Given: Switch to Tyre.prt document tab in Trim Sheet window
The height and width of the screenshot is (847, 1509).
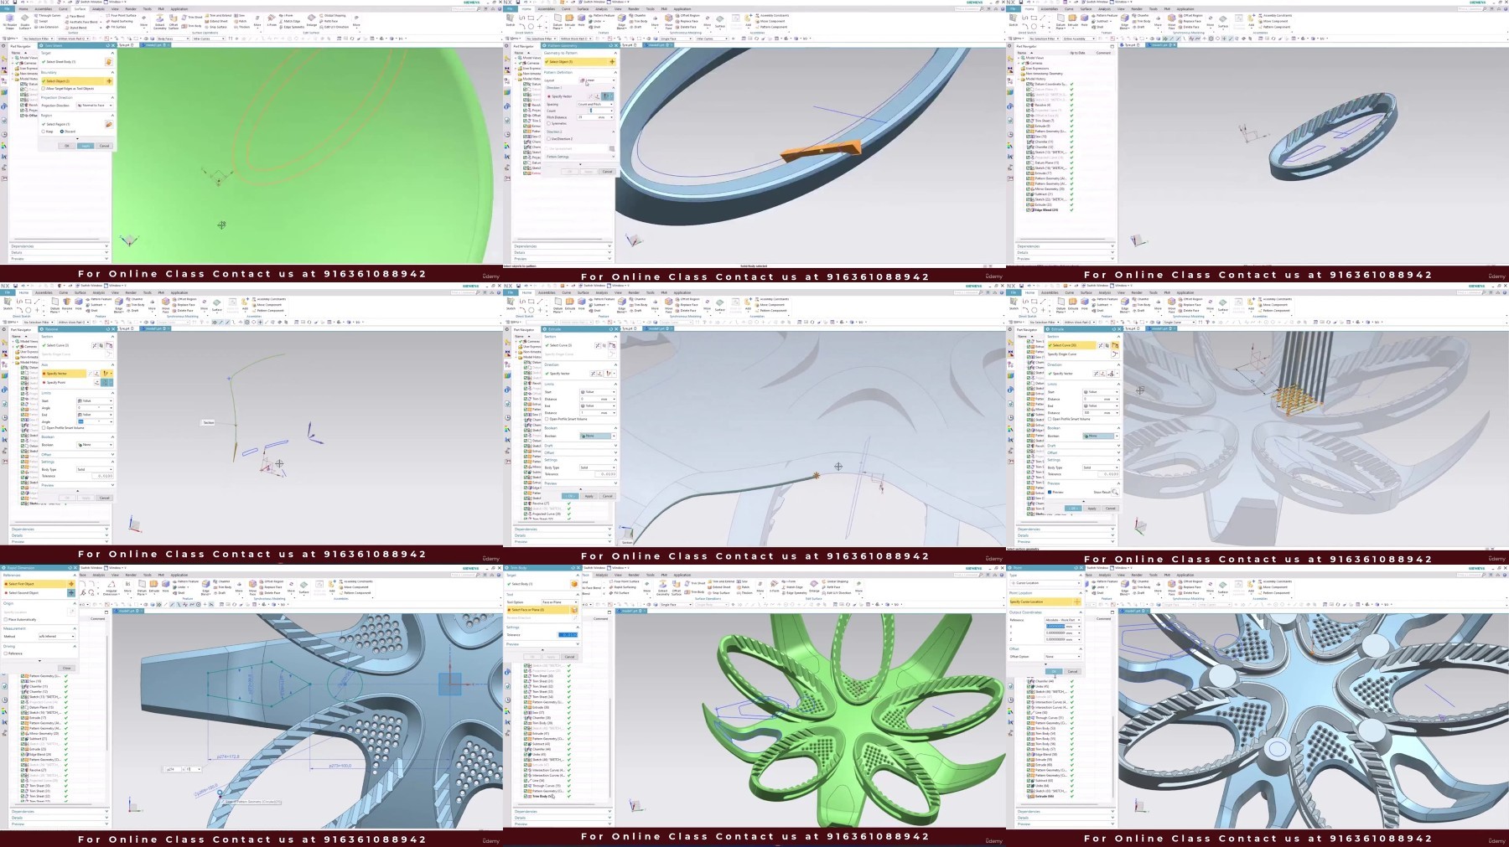Looking at the screenshot, I should 127,45.
